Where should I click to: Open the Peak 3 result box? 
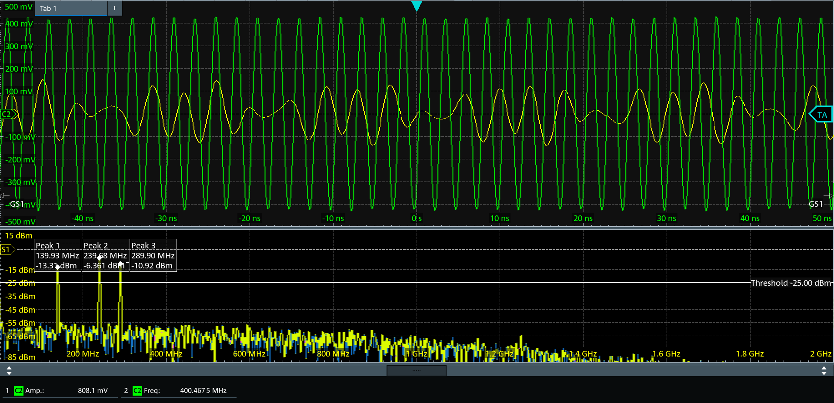153,255
